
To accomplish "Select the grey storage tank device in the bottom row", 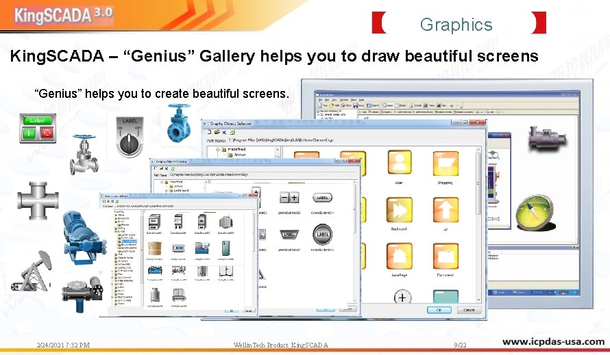I will [154, 295].
